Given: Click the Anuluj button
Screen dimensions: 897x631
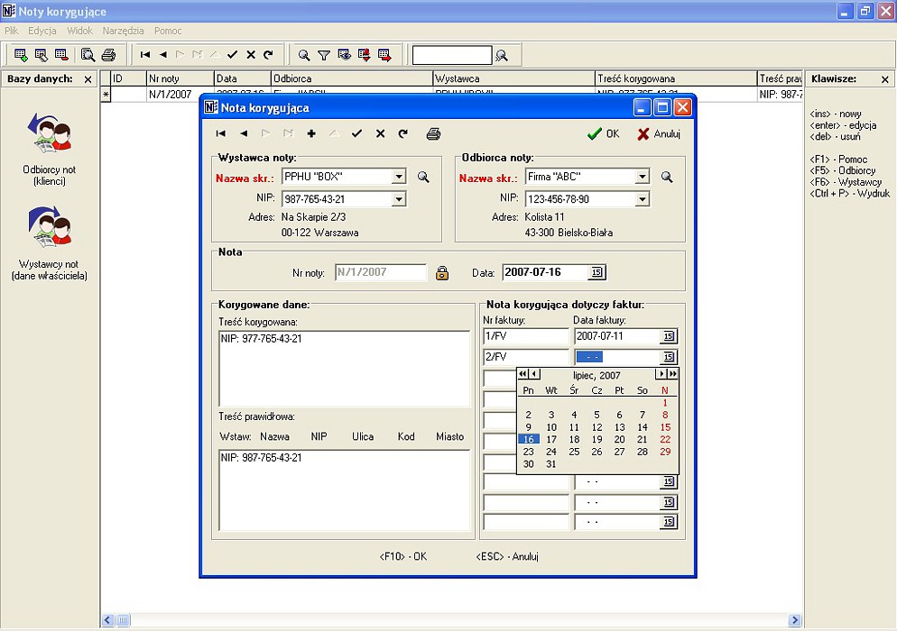Looking at the screenshot, I should coord(659,133).
